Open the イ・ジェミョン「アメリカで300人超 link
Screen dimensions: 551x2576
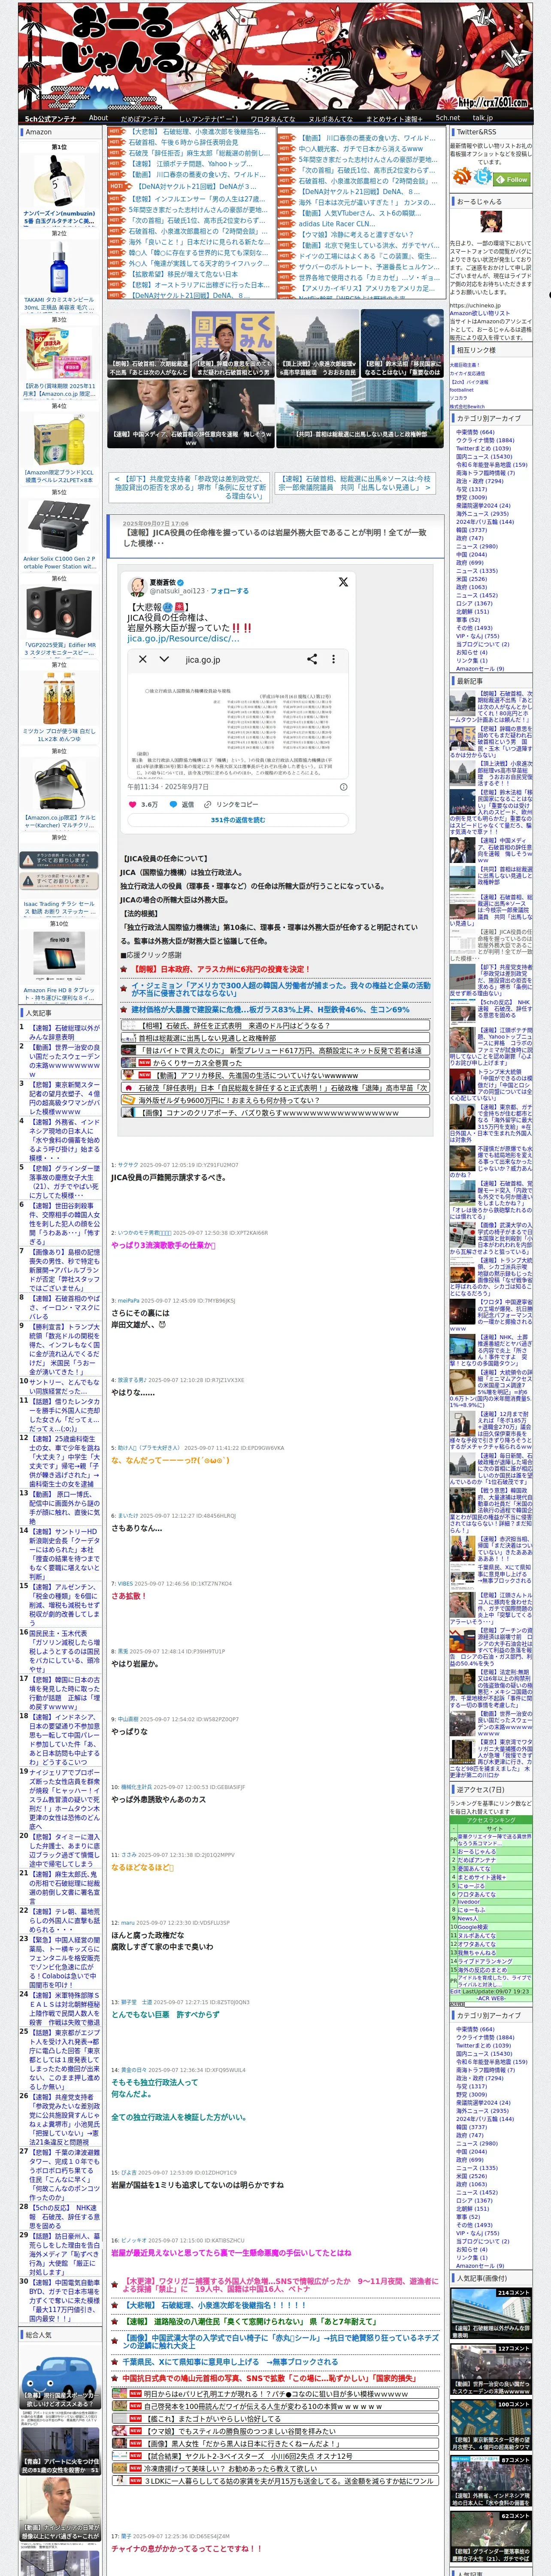(281, 989)
